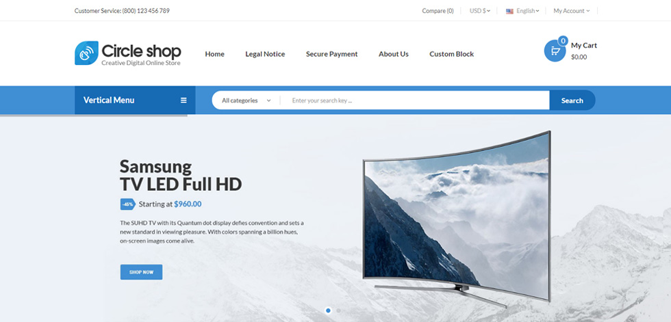This screenshot has width=671, height=322.
Task: Click the curved Samsung TV image
Action: tap(457, 218)
